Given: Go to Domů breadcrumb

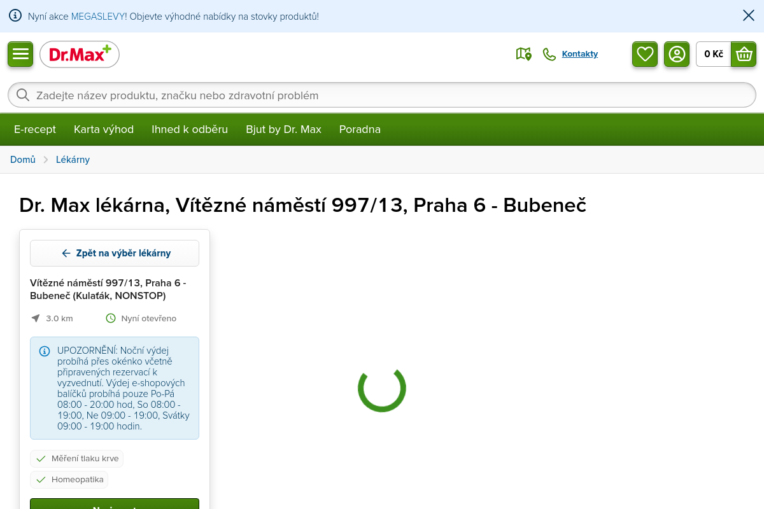Looking at the screenshot, I should (23, 160).
